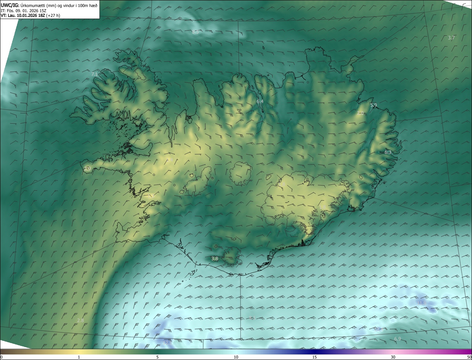
Task: Click the 2.8 value label over the ocean
Action: coord(80,321)
